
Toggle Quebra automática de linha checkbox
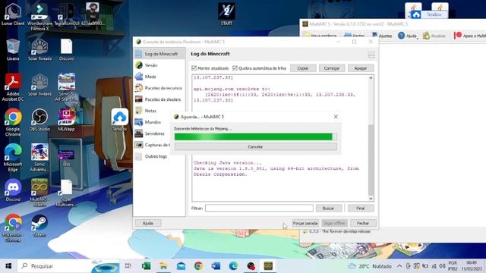235,68
